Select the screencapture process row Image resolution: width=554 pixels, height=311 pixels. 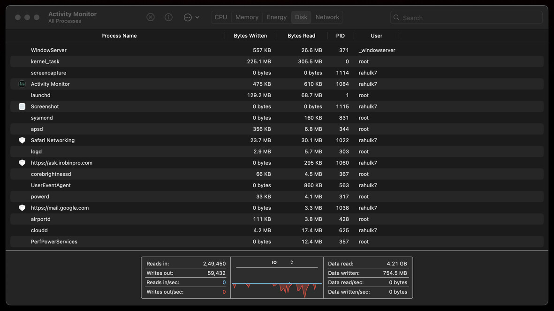[277, 73]
